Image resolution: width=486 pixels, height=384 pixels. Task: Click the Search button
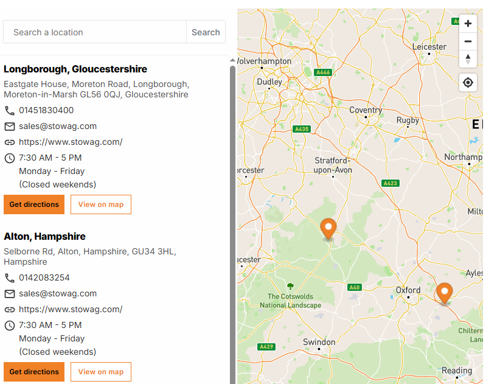pyautogui.click(x=206, y=32)
